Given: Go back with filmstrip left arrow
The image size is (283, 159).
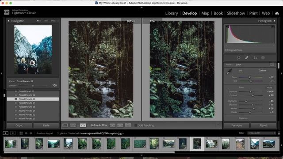Looking at the screenshot, I should 26,133.
